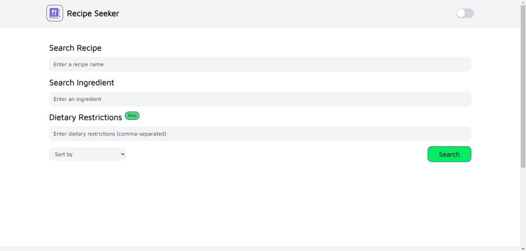Click the fork and spoon symbol in logo
Viewport: 526px width, 251px height.
[x=53, y=13]
